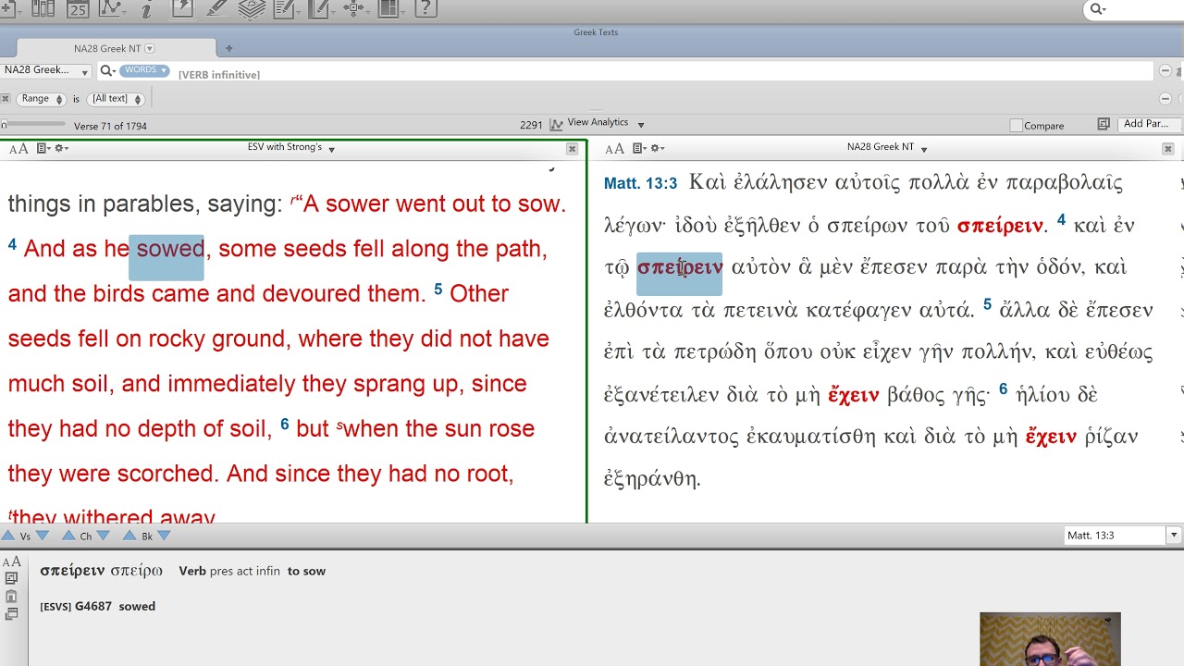
Task: Add a new tab with the plus button
Action: tap(228, 48)
